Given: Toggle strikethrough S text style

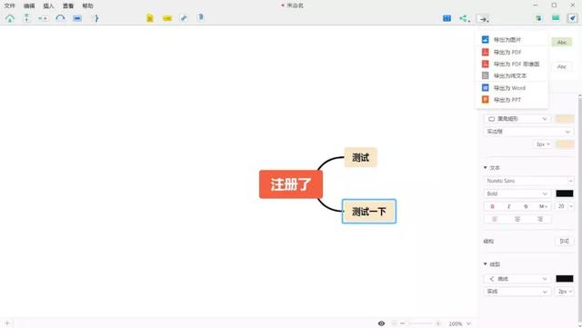Looking at the screenshot, I should tap(526, 206).
